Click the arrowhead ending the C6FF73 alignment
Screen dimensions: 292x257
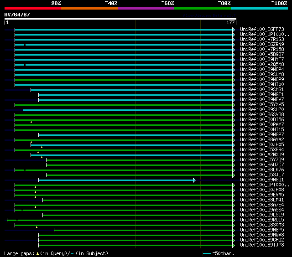234,30
